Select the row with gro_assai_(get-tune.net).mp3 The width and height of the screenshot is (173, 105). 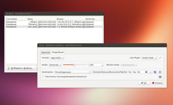[x=54, y=27]
